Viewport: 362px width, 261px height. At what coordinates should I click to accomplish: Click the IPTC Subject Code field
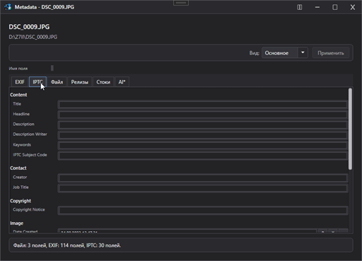203,156
